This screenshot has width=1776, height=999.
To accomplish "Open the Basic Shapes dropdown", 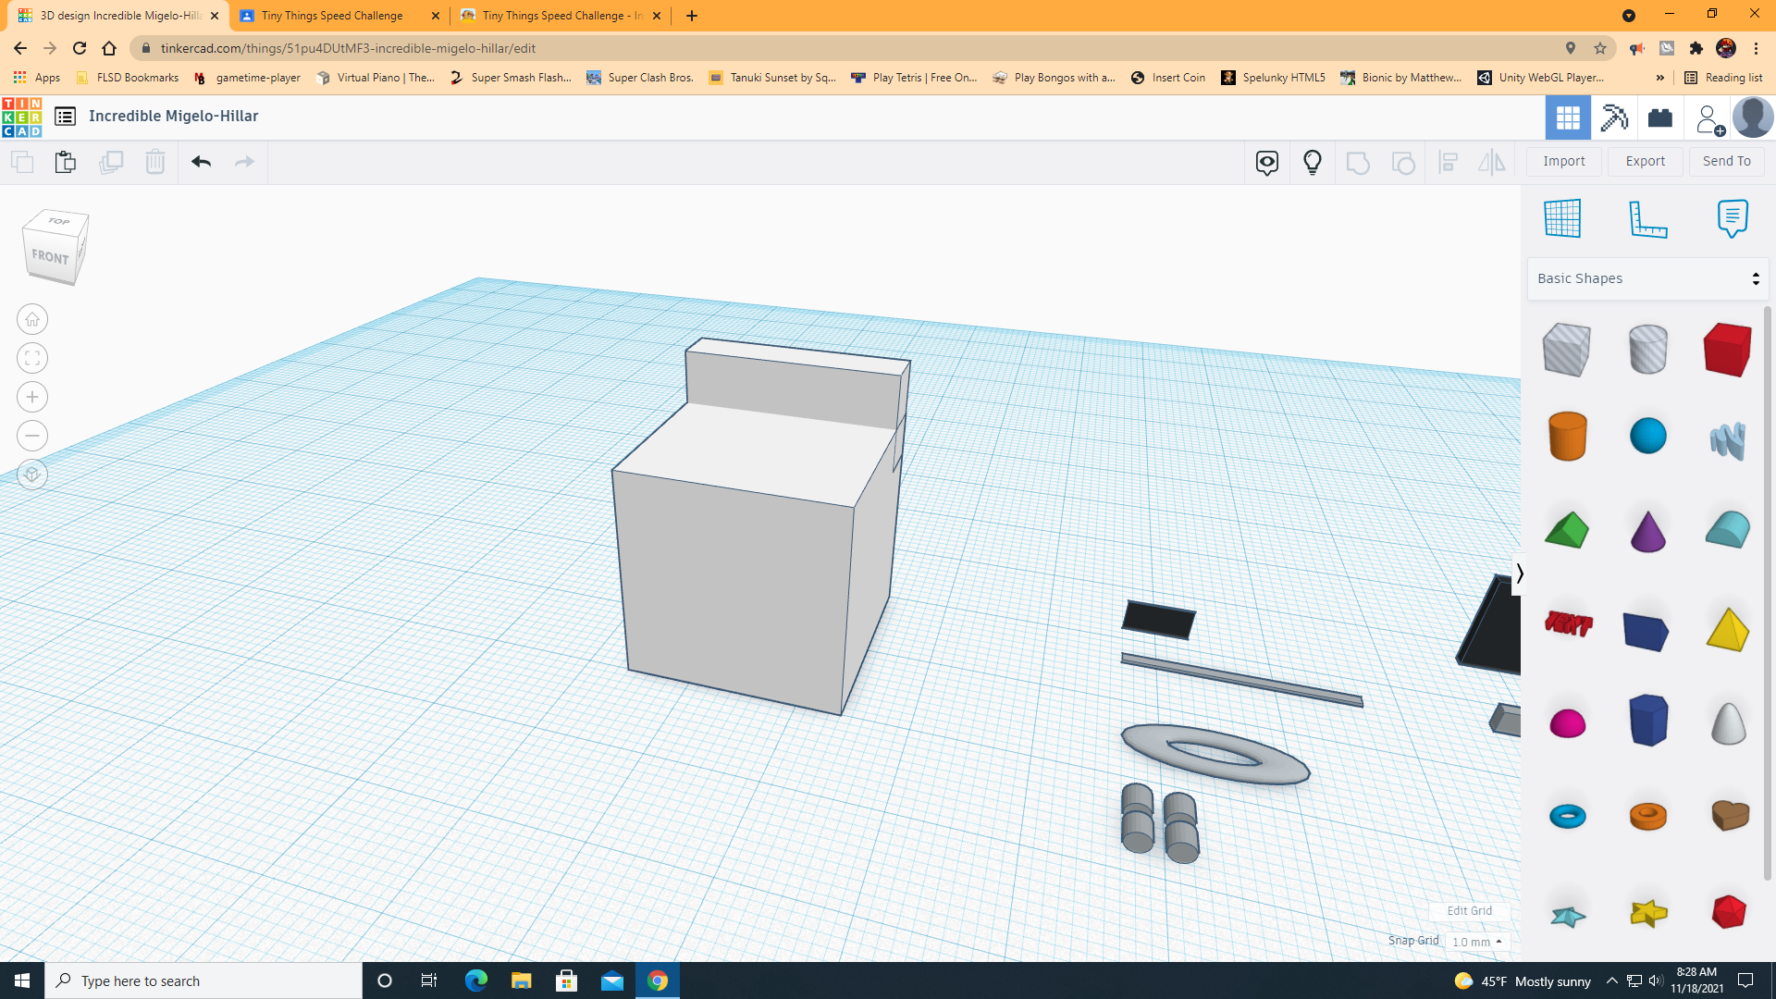I will [x=1646, y=277].
